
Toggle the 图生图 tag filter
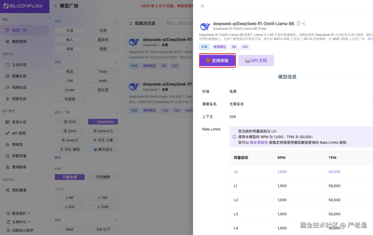(103, 90)
